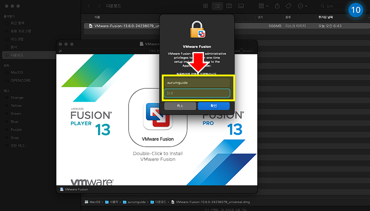370x211 pixels.
Task: Sort by 종류 column header
Action: 288,17
